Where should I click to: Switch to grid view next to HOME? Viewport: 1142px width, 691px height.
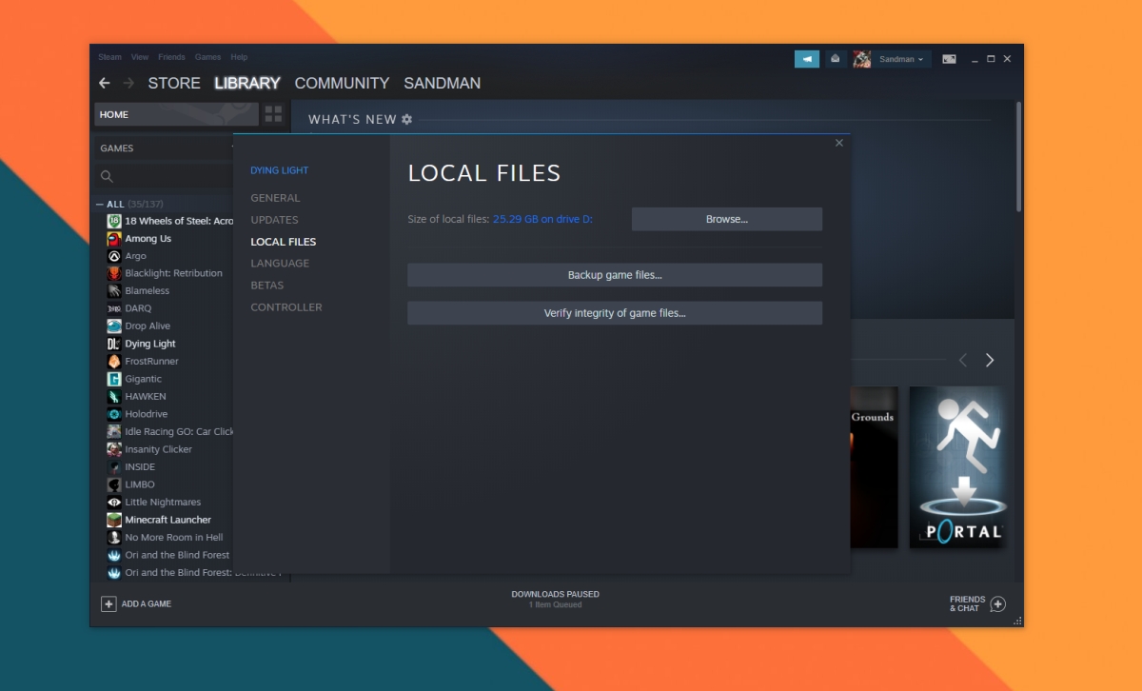tap(273, 113)
